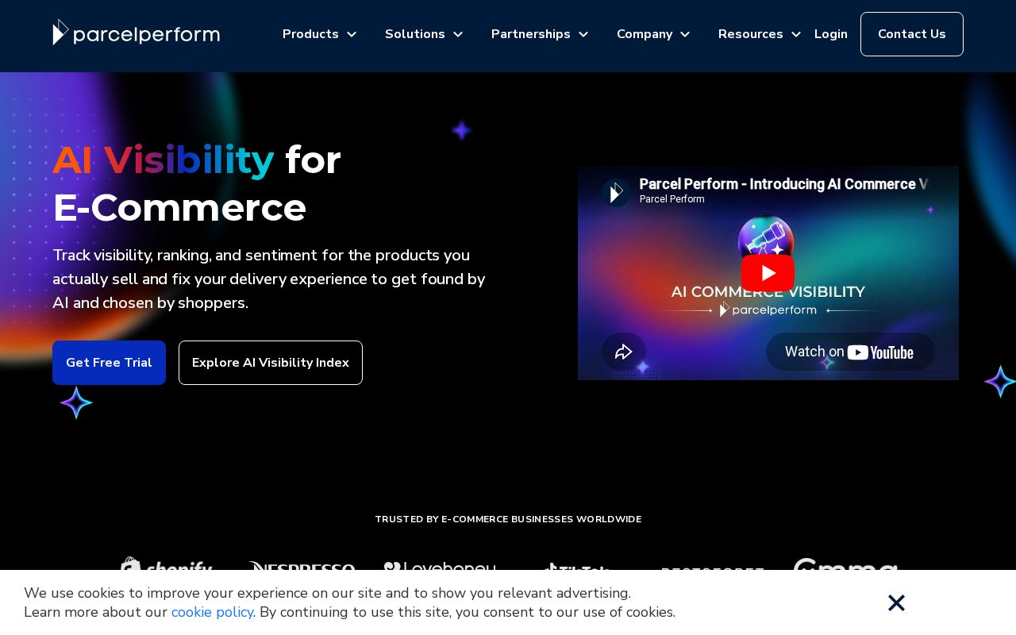Open the Company dropdown menu
The width and height of the screenshot is (1016, 635).
click(x=653, y=34)
